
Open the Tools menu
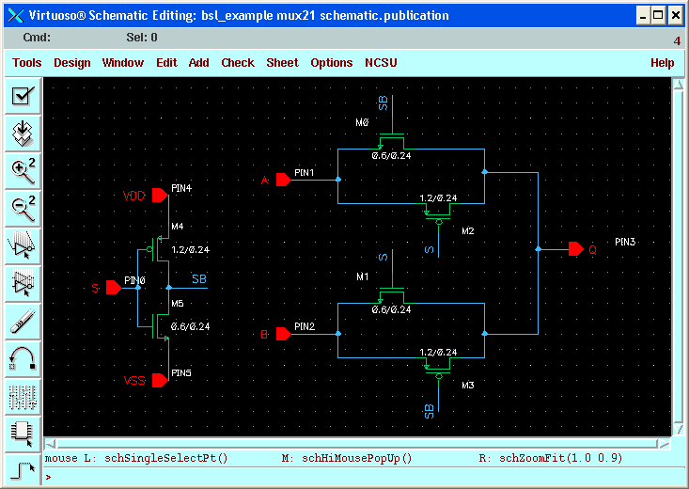click(x=27, y=63)
